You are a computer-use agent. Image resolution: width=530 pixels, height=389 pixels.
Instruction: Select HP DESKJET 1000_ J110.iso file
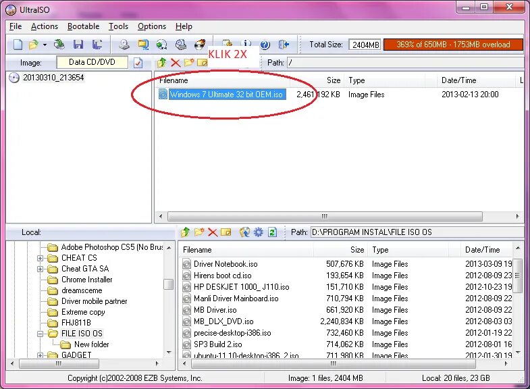tap(241, 287)
